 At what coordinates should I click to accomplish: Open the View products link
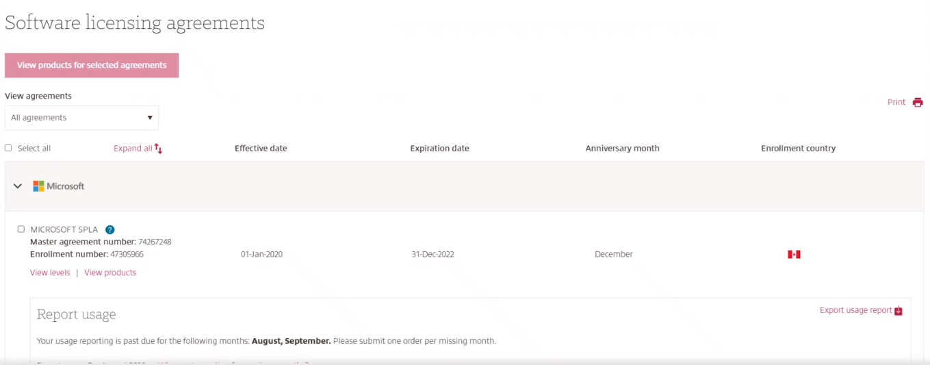tap(110, 273)
